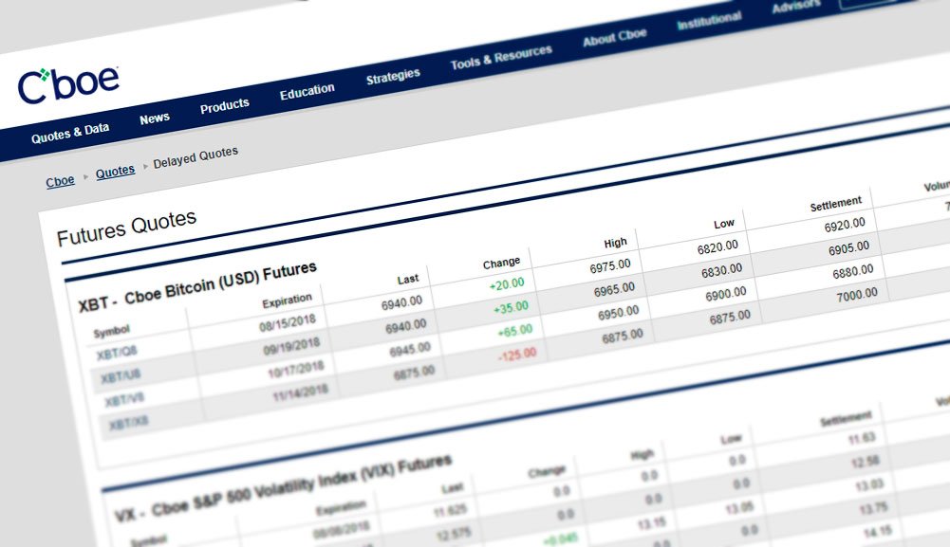
Task: Open the Tools & Resources menu
Action: click(501, 57)
